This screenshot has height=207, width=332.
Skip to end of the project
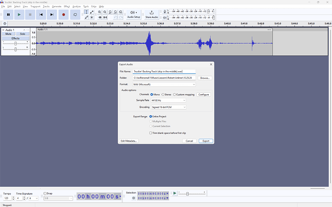[52, 14]
